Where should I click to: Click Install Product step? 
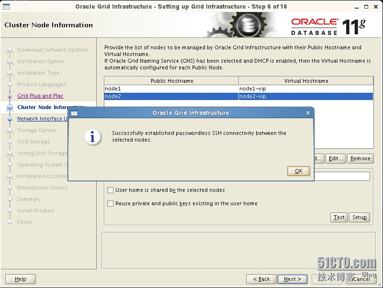35,210
